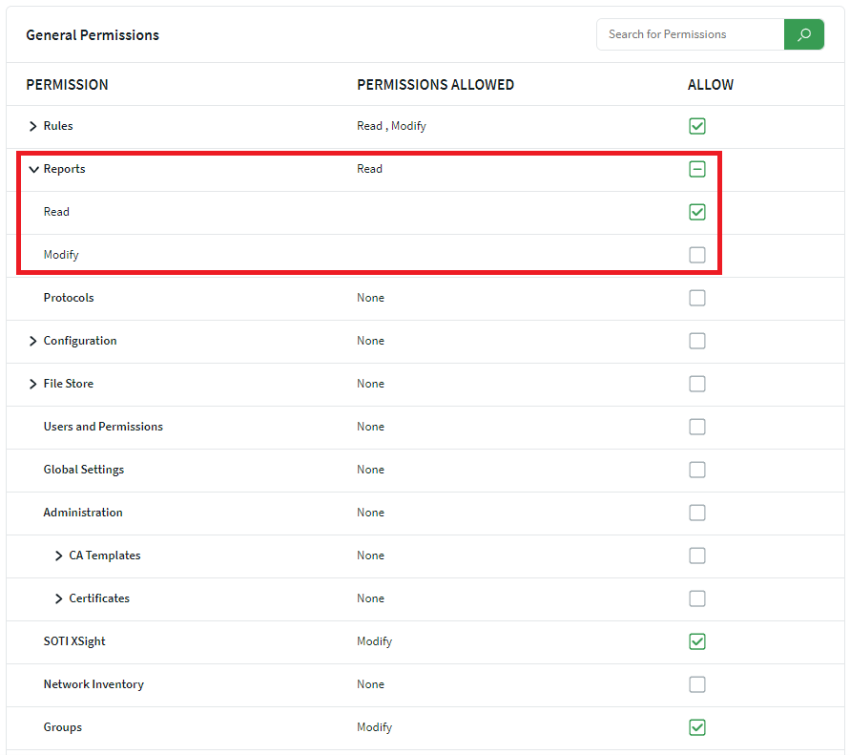The width and height of the screenshot is (850, 755).
Task: Check the Protocols allow checkbox
Action: (697, 298)
